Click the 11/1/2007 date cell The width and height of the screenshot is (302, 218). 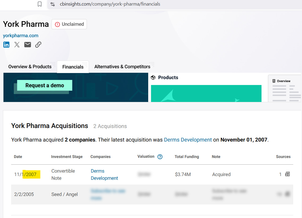[25, 174]
